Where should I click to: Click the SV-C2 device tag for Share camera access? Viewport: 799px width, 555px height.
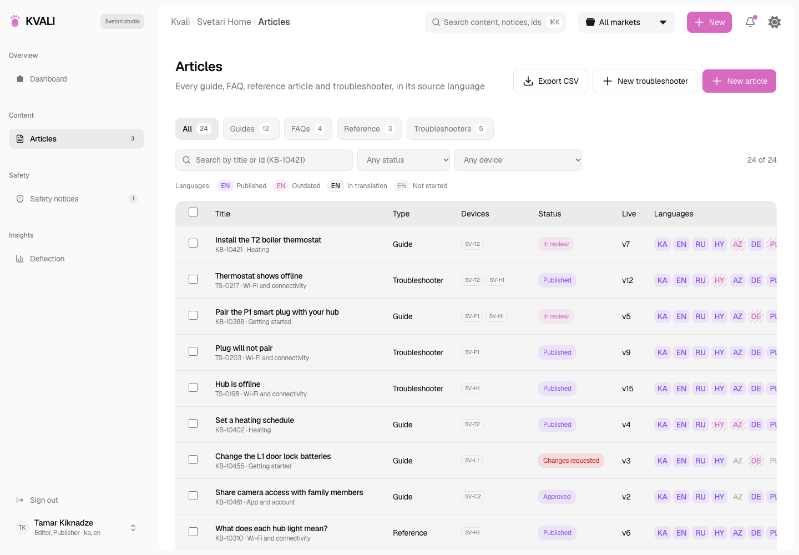pyautogui.click(x=473, y=497)
